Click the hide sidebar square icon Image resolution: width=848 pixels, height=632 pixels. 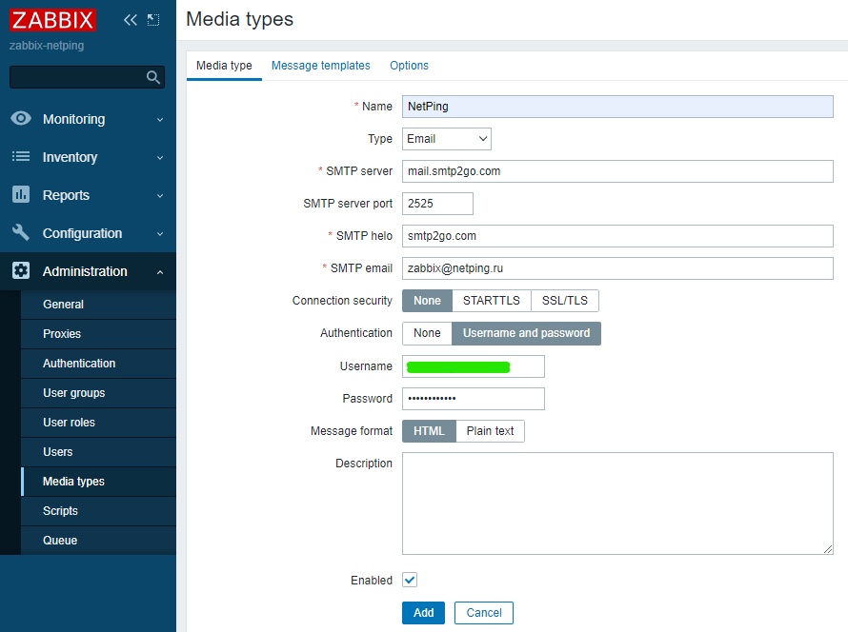tap(153, 20)
